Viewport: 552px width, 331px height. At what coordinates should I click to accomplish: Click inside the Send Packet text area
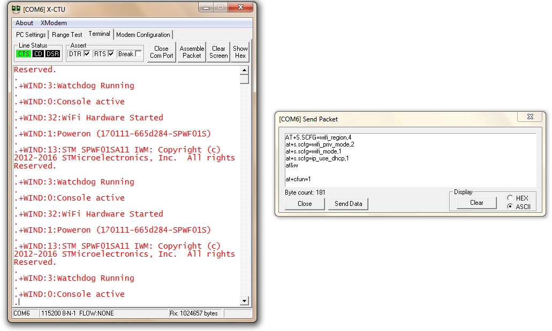tap(410, 160)
